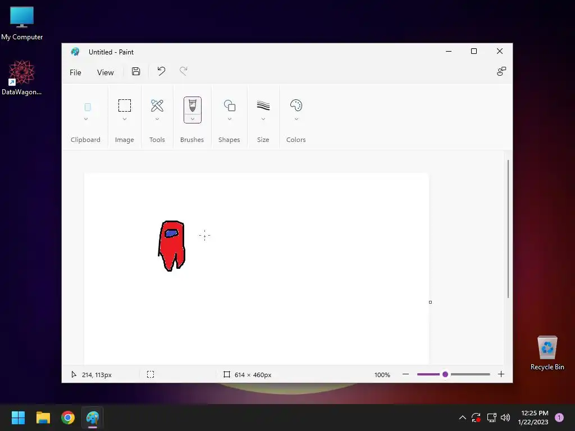Open Google Chrome from the taskbar
Image resolution: width=575 pixels, height=431 pixels.
68,418
